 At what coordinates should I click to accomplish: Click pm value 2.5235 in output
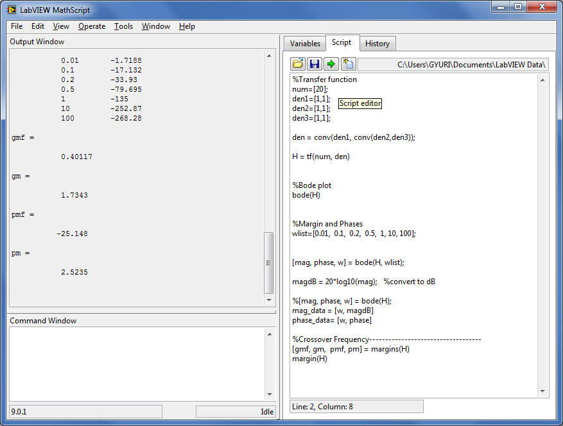tap(74, 272)
